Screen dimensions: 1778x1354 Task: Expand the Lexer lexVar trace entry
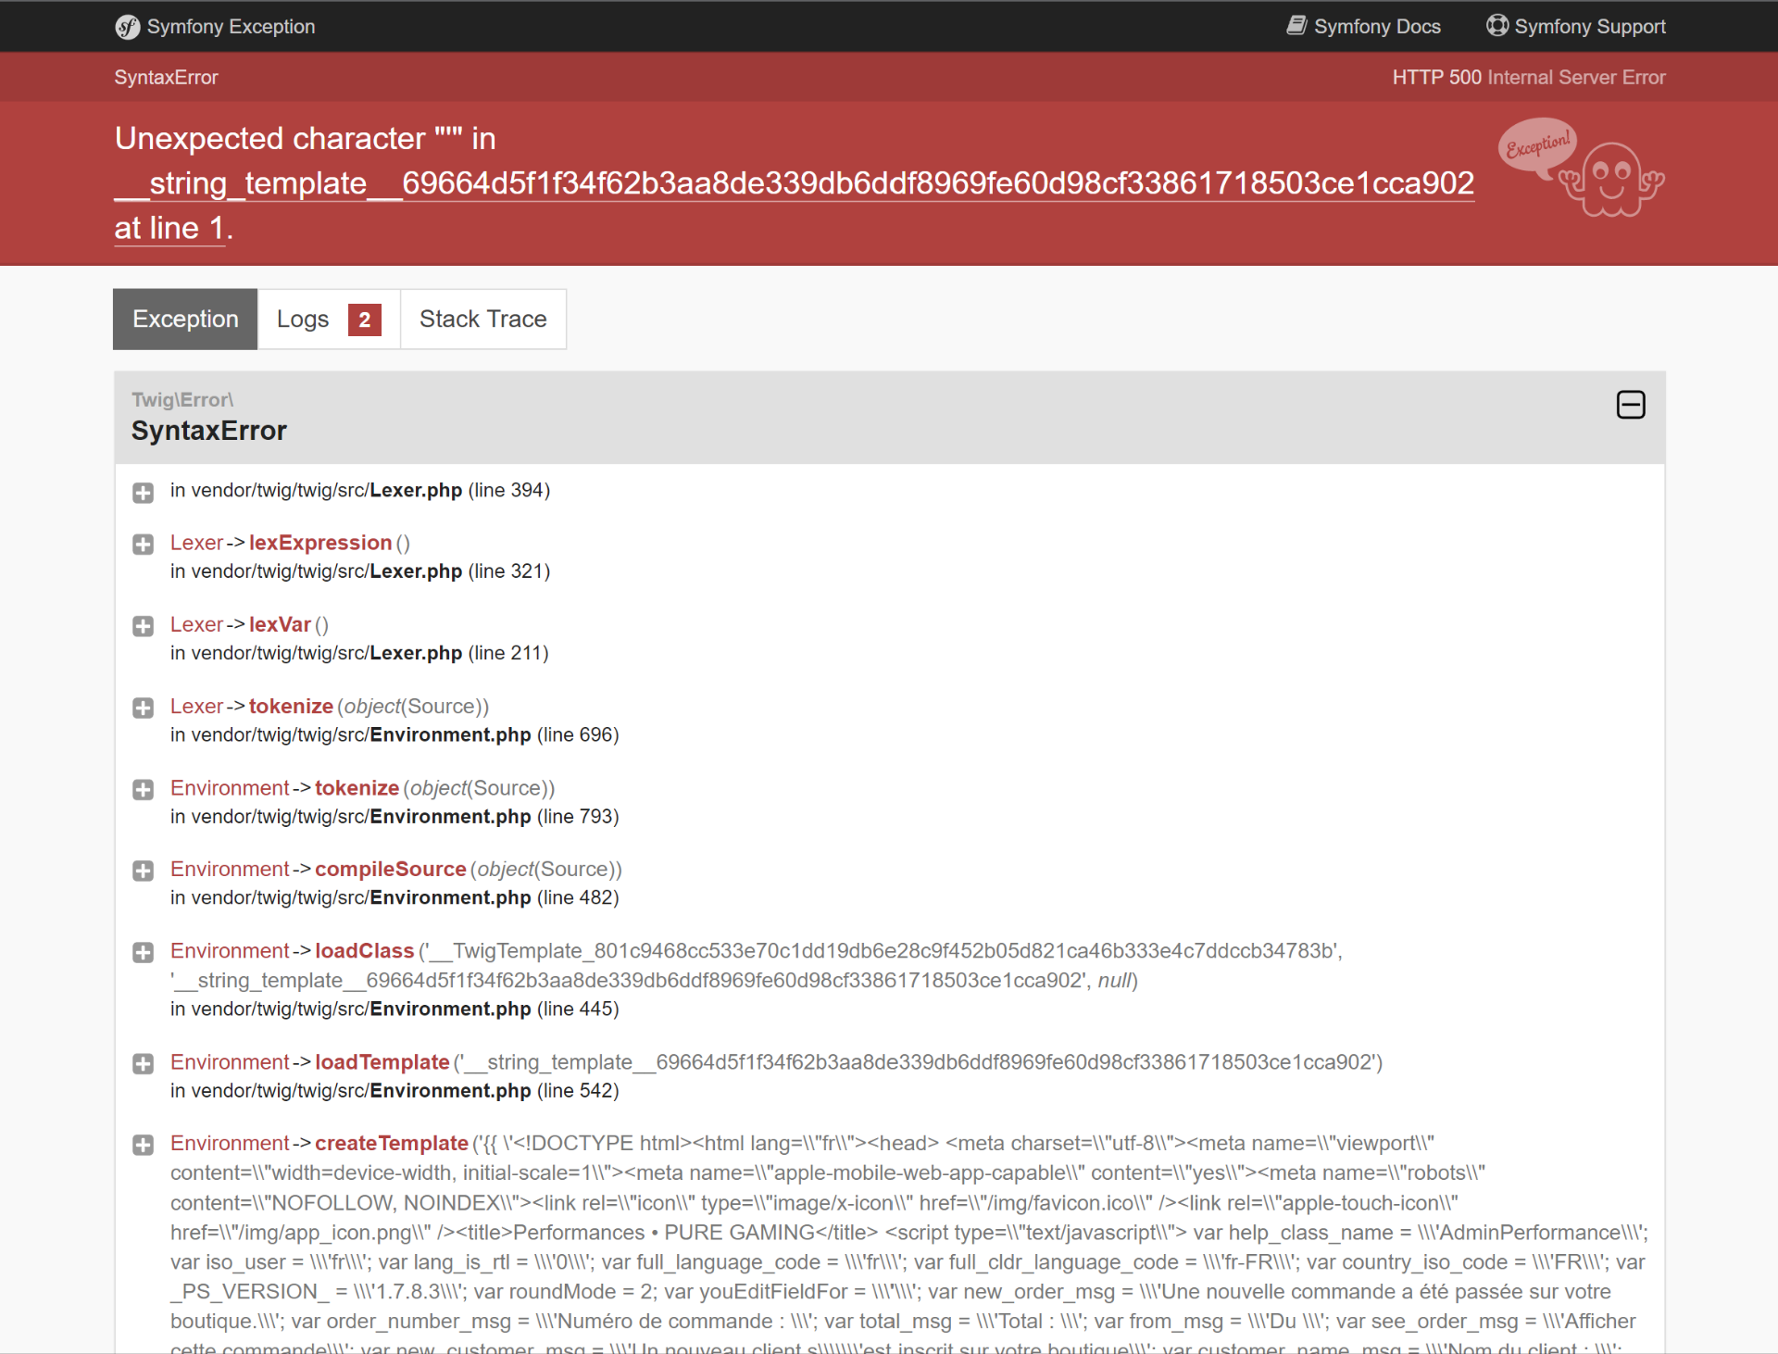pos(143,626)
